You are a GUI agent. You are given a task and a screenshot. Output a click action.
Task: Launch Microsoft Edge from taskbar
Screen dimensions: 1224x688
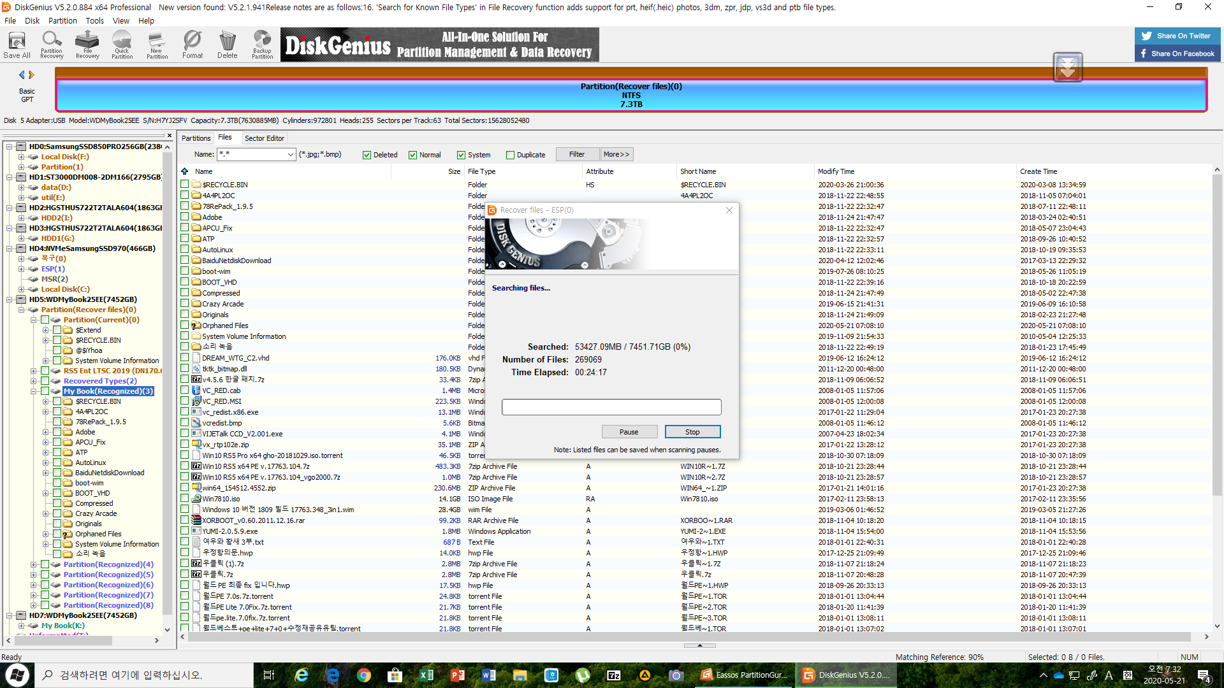point(332,675)
